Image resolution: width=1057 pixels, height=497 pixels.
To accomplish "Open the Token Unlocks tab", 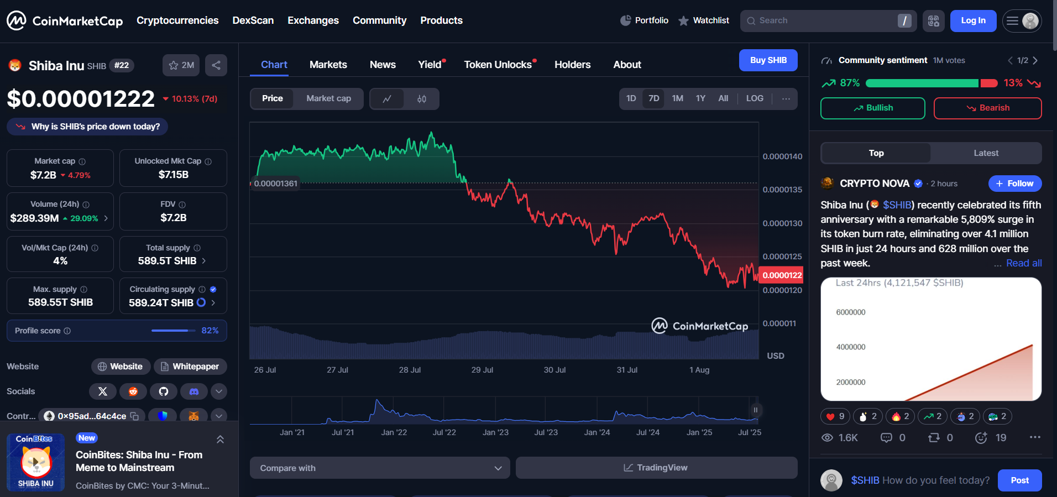I will [x=498, y=65].
